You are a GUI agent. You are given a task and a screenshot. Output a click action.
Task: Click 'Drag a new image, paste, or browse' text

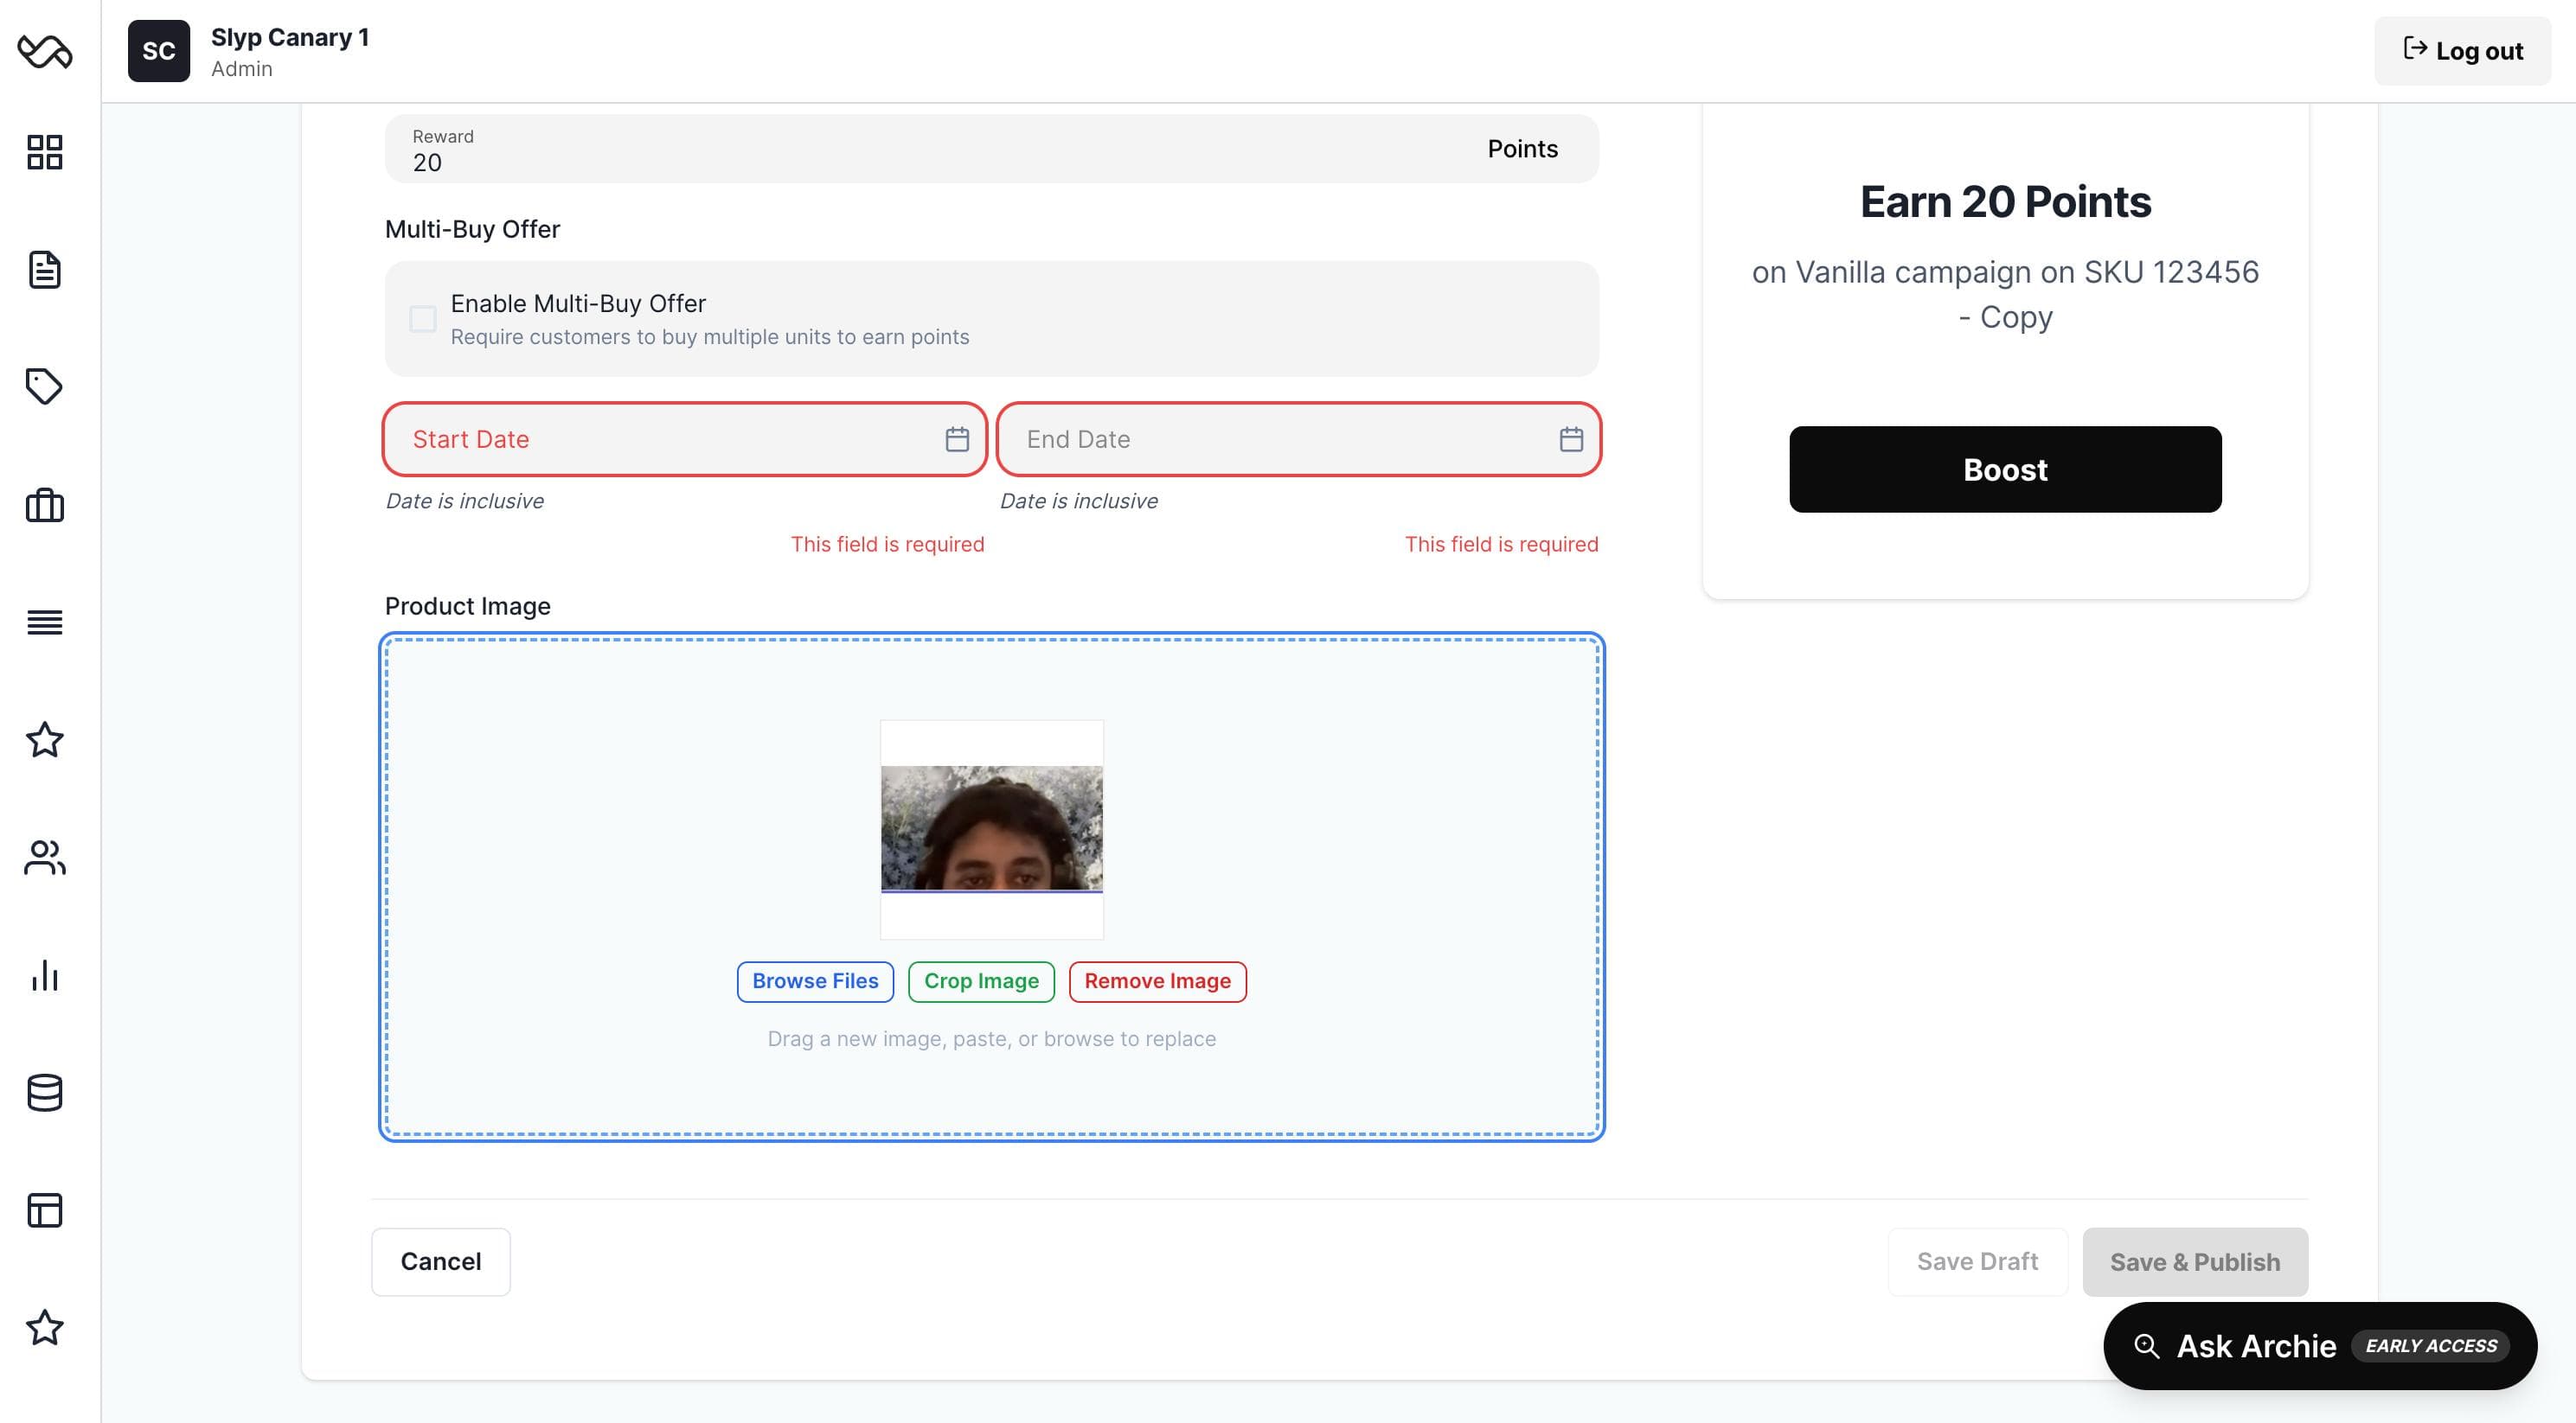pos(992,1038)
